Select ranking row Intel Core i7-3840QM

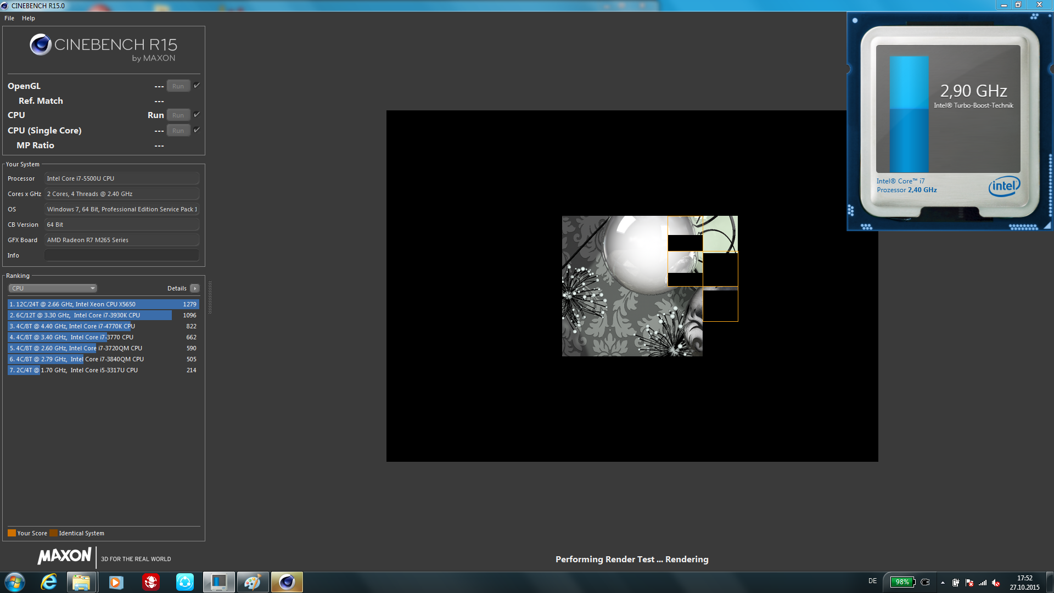click(x=103, y=359)
